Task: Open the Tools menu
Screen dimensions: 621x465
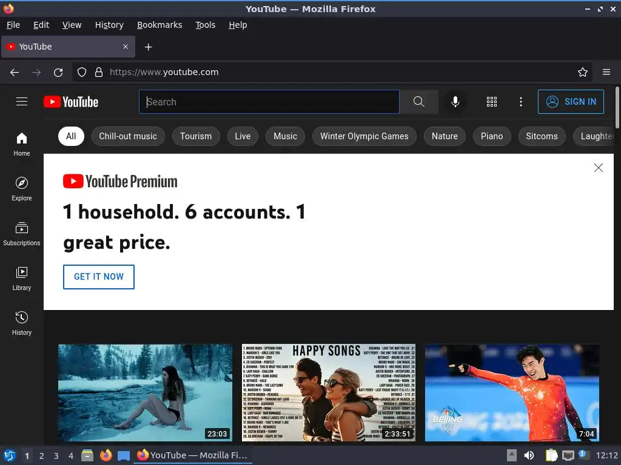Action: coord(205,25)
